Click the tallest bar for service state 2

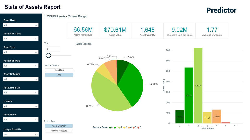pos(198,85)
